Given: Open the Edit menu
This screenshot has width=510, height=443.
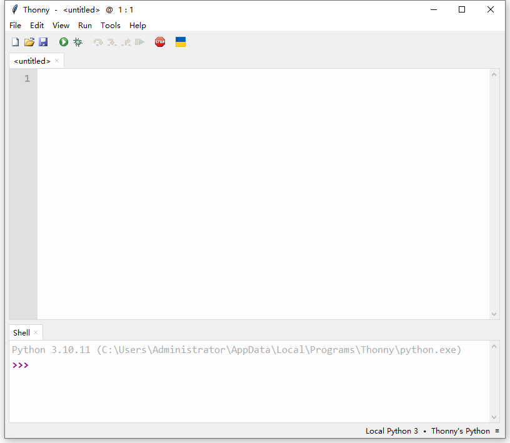Looking at the screenshot, I should click(37, 26).
